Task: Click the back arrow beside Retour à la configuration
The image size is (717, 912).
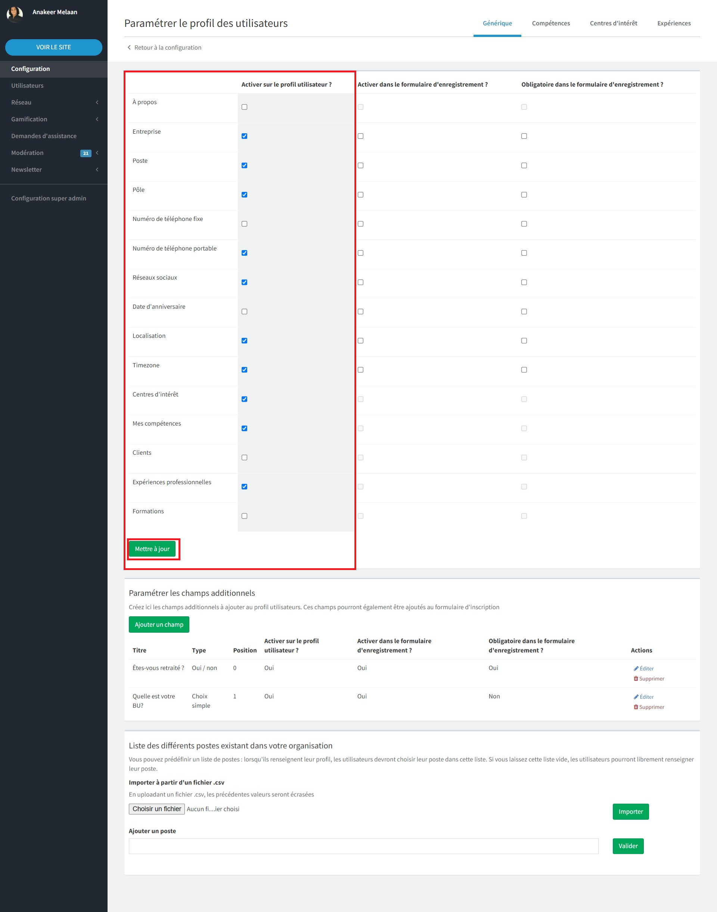Action: point(129,47)
